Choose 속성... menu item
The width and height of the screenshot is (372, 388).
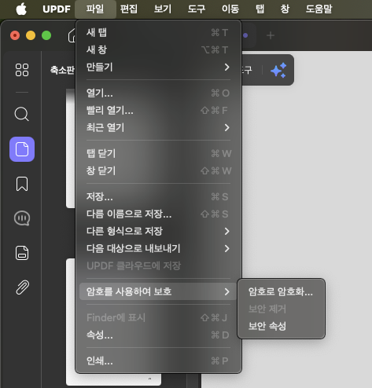pyautogui.click(x=158, y=335)
